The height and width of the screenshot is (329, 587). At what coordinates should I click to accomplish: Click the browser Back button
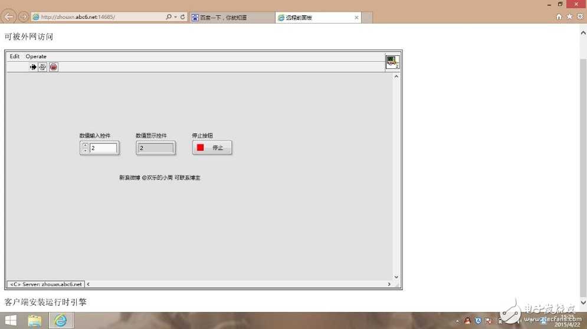tap(9, 17)
